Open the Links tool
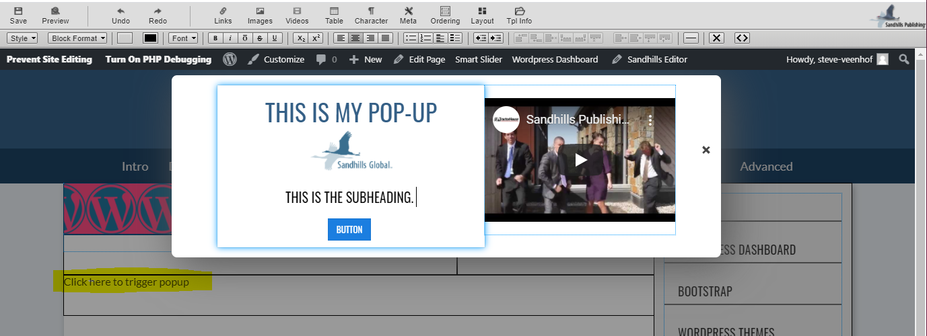This screenshot has height=336, width=927. pyautogui.click(x=223, y=15)
